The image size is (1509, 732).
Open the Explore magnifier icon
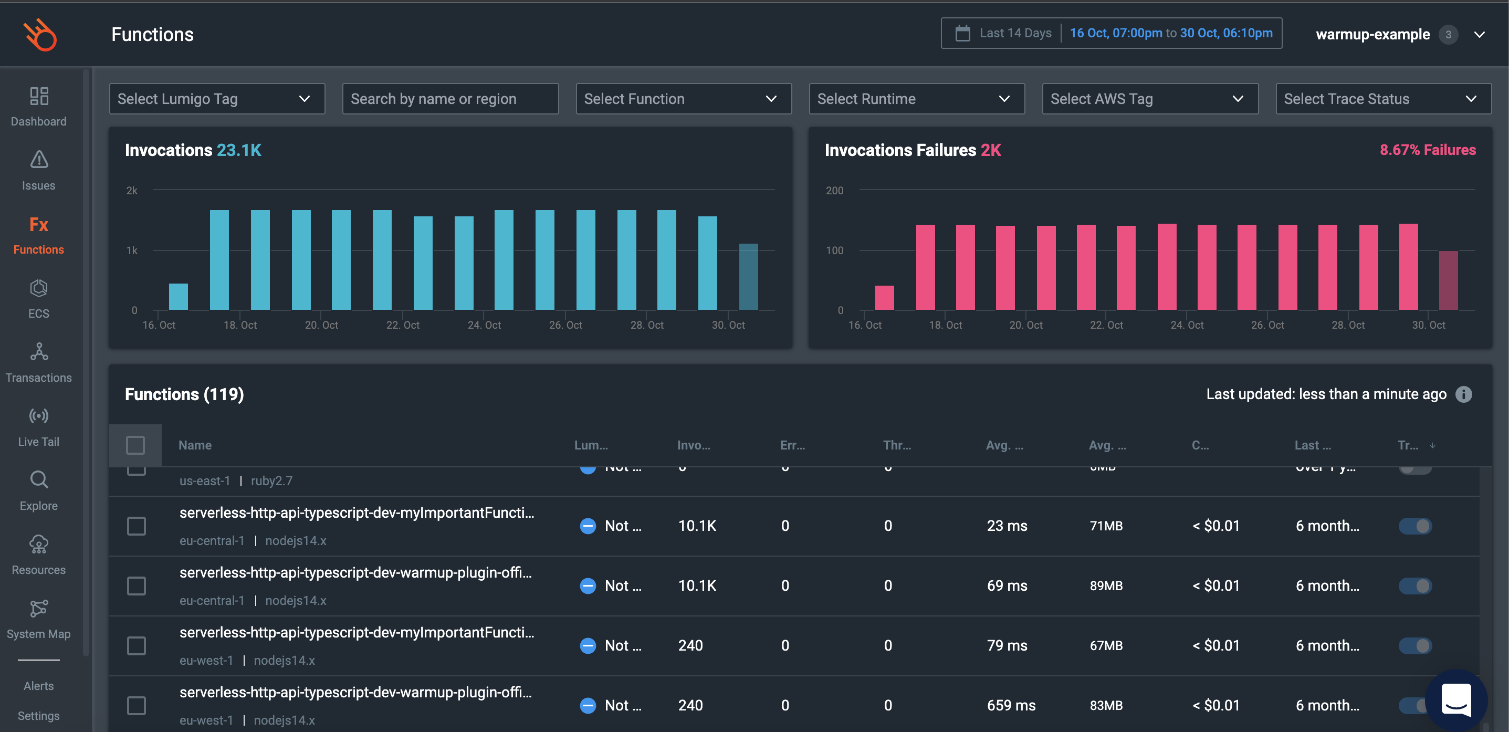[x=39, y=479]
